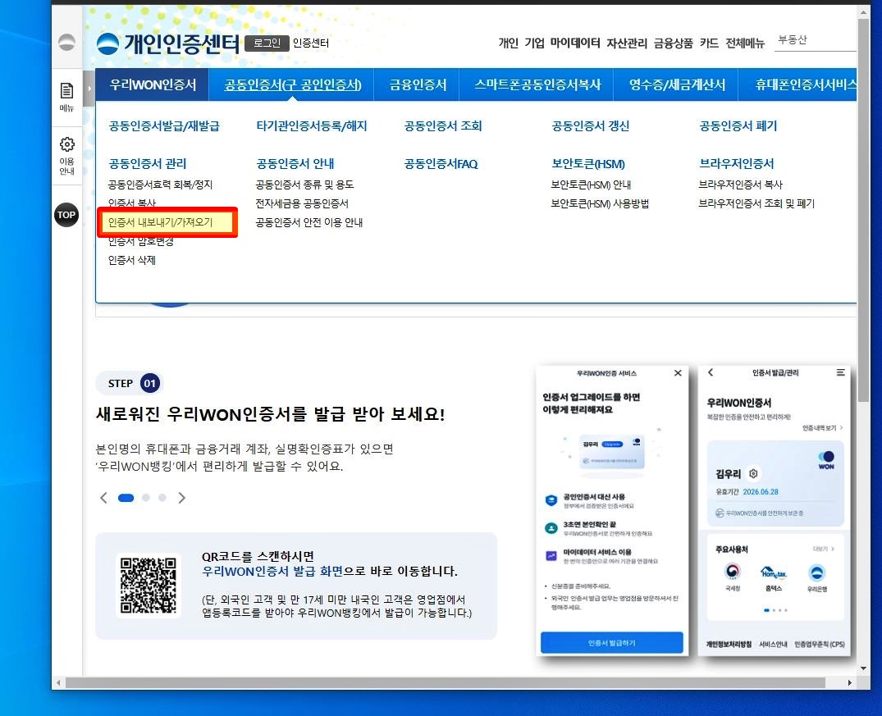Open 공동인증서 안전 이용 안내 link
The height and width of the screenshot is (716, 882).
point(308,222)
